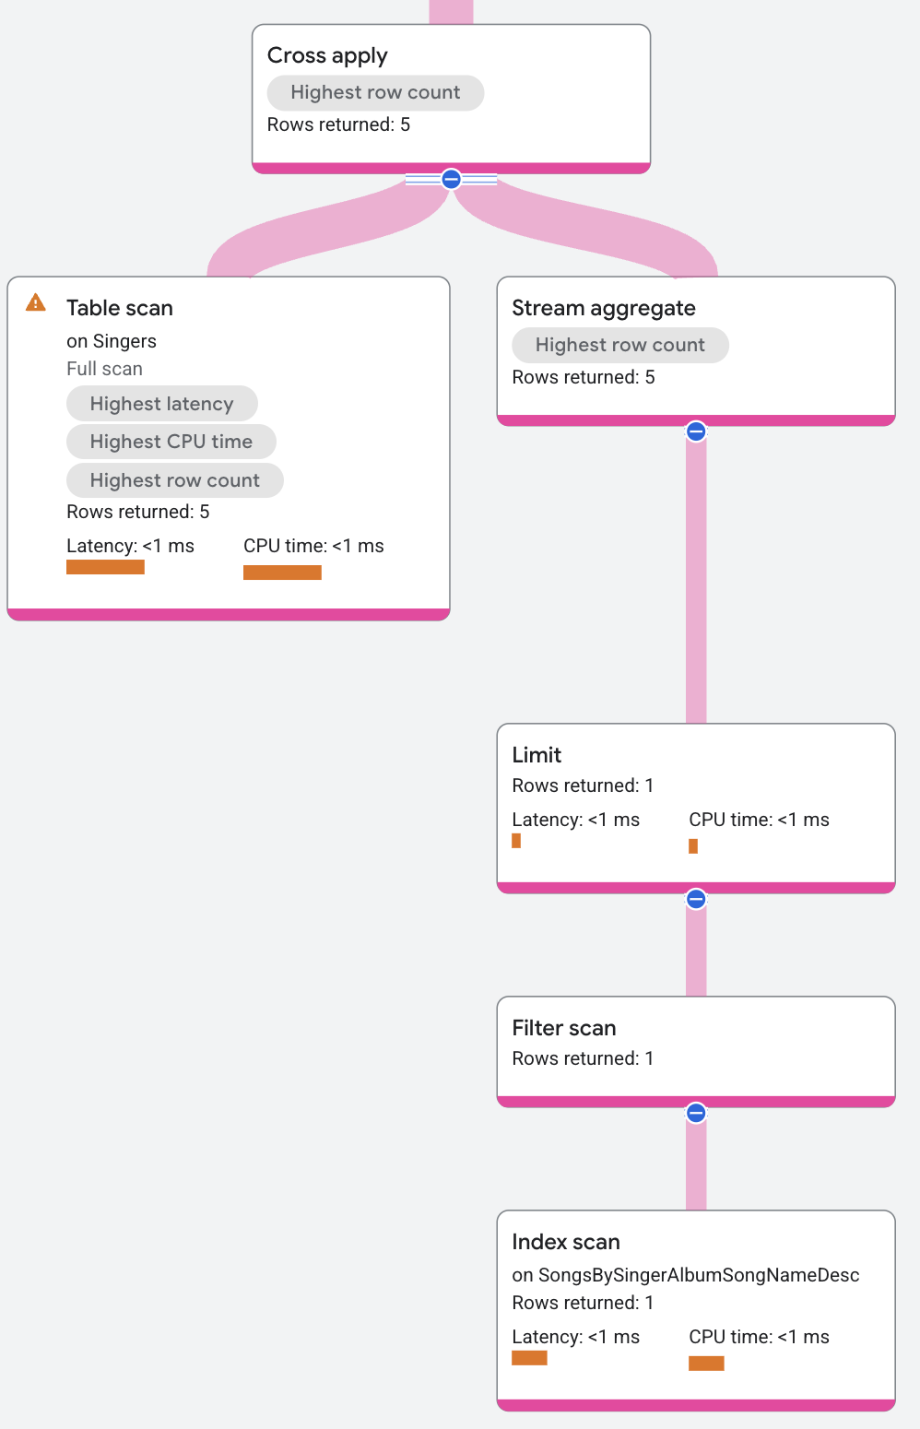920x1429 pixels.
Task: Click Highest row count badge in Table scan
Action: [174, 480]
